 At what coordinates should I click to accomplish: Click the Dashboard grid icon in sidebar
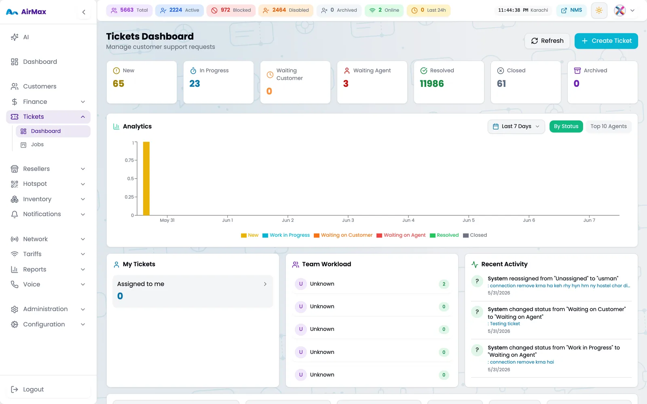pos(15,62)
